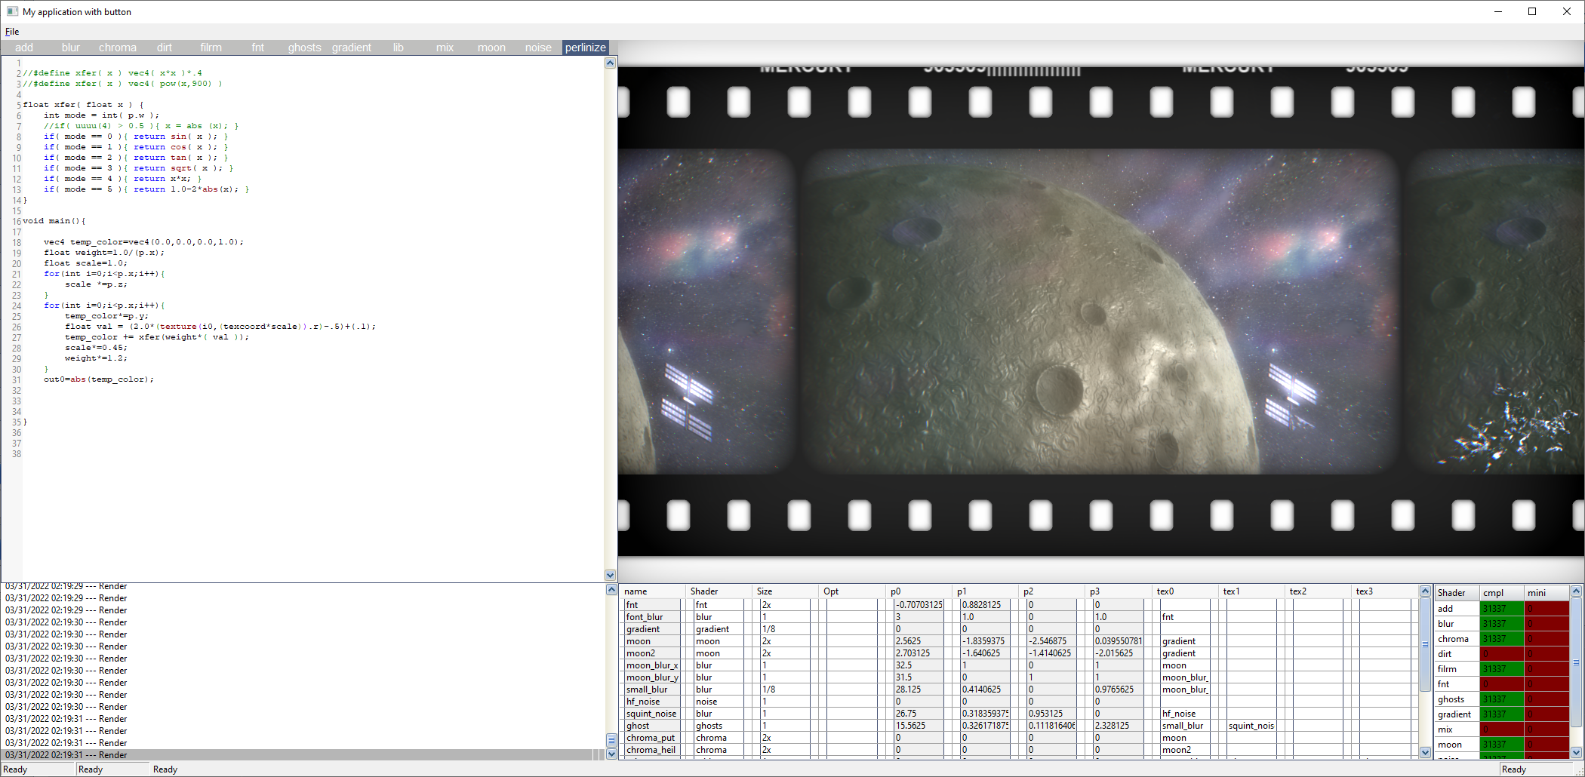Image resolution: width=1585 pixels, height=777 pixels.
Task: Select tex0 cell of the ghost row
Action: coord(1184,726)
